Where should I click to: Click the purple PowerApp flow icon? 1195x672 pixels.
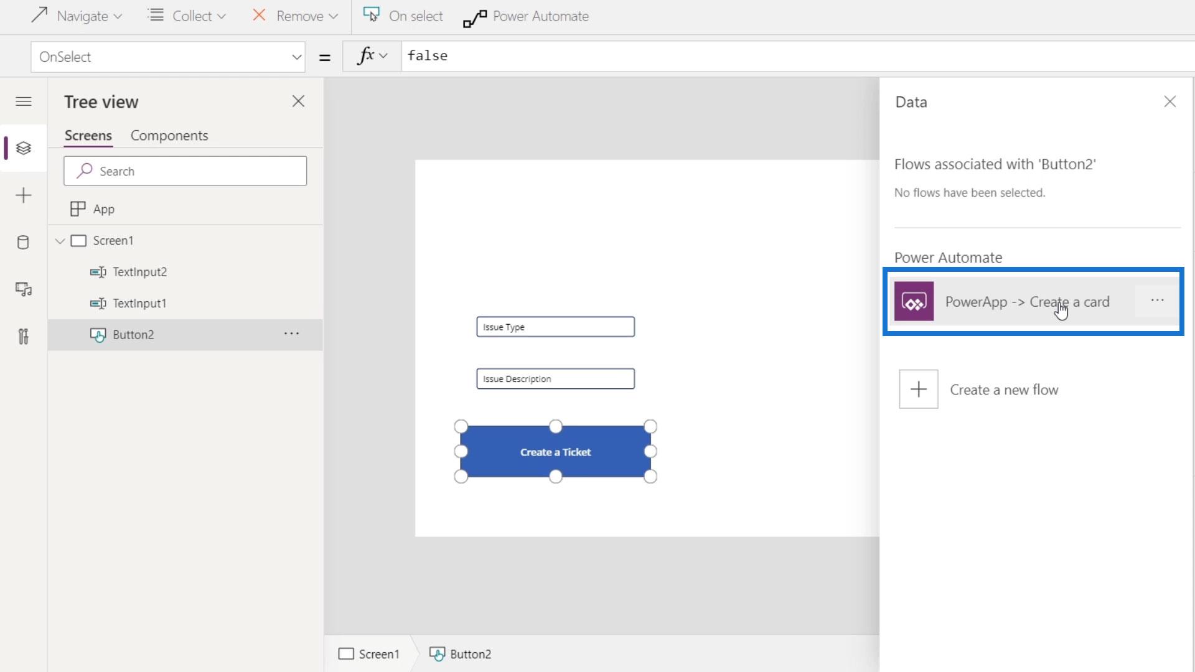coord(914,302)
